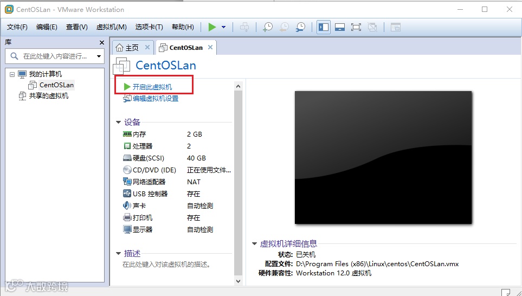Toggle the thumbnail bar view icon

tap(339, 27)
